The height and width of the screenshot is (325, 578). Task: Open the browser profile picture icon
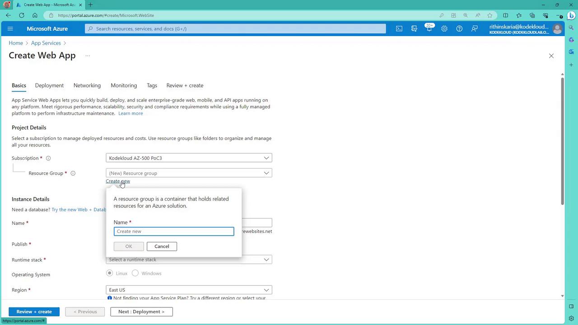[6, 5]
